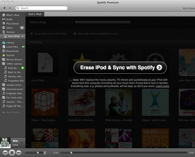Screen dimensions: 195x157
Task: Click the Search field
Action: click(41, 8)
